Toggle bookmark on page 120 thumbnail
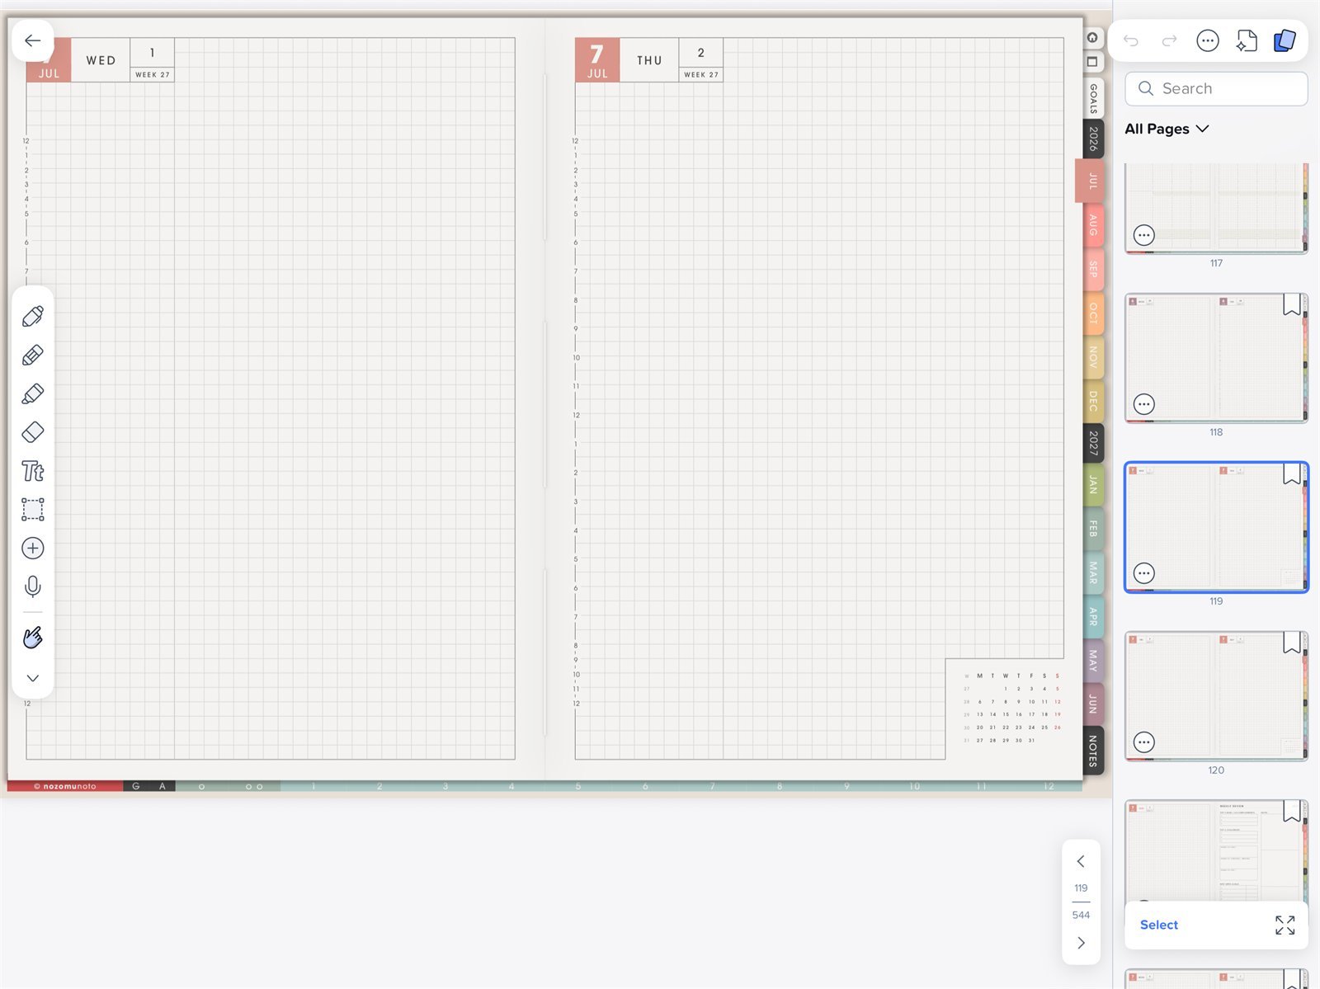 pos(1292,643)
